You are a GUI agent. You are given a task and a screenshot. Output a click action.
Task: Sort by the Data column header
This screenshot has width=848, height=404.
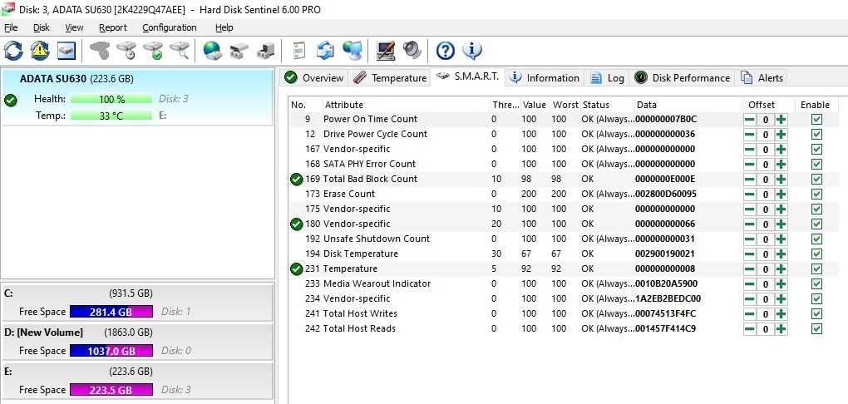(x=688, y=105)
